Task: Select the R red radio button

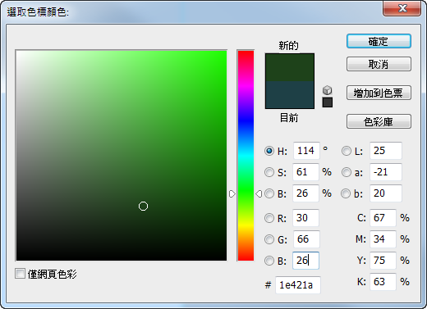Action: click(269, 218)
